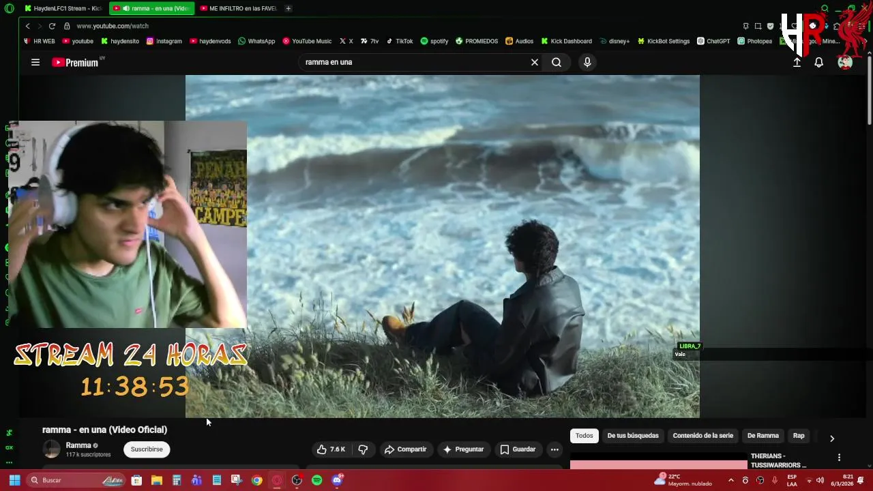Open Spotify from taskbar

tap(316, 480)
